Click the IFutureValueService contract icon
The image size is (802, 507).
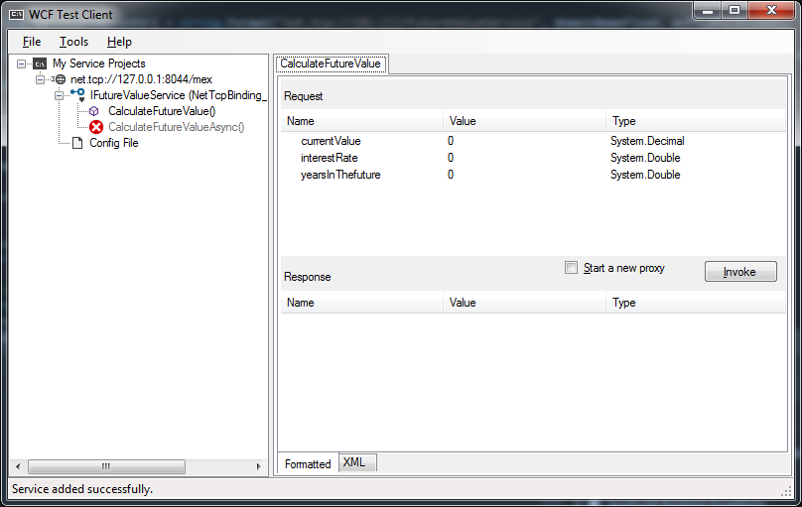coord(77,95)
